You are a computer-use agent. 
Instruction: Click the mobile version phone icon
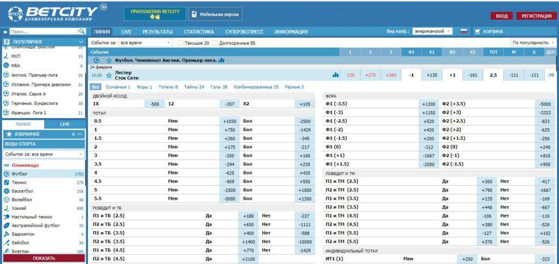[194, 14]
